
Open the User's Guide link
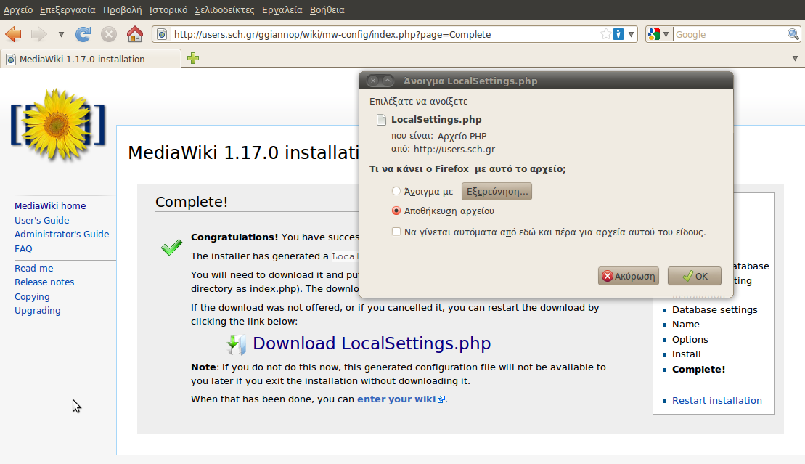[x=41, y=220]
